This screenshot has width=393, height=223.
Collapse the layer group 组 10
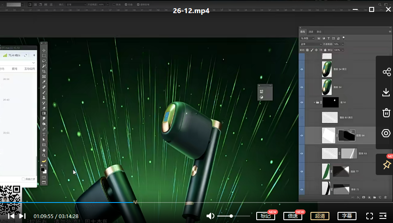(315, 102)
